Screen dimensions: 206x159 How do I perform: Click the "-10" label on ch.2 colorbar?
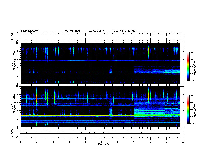192,124
